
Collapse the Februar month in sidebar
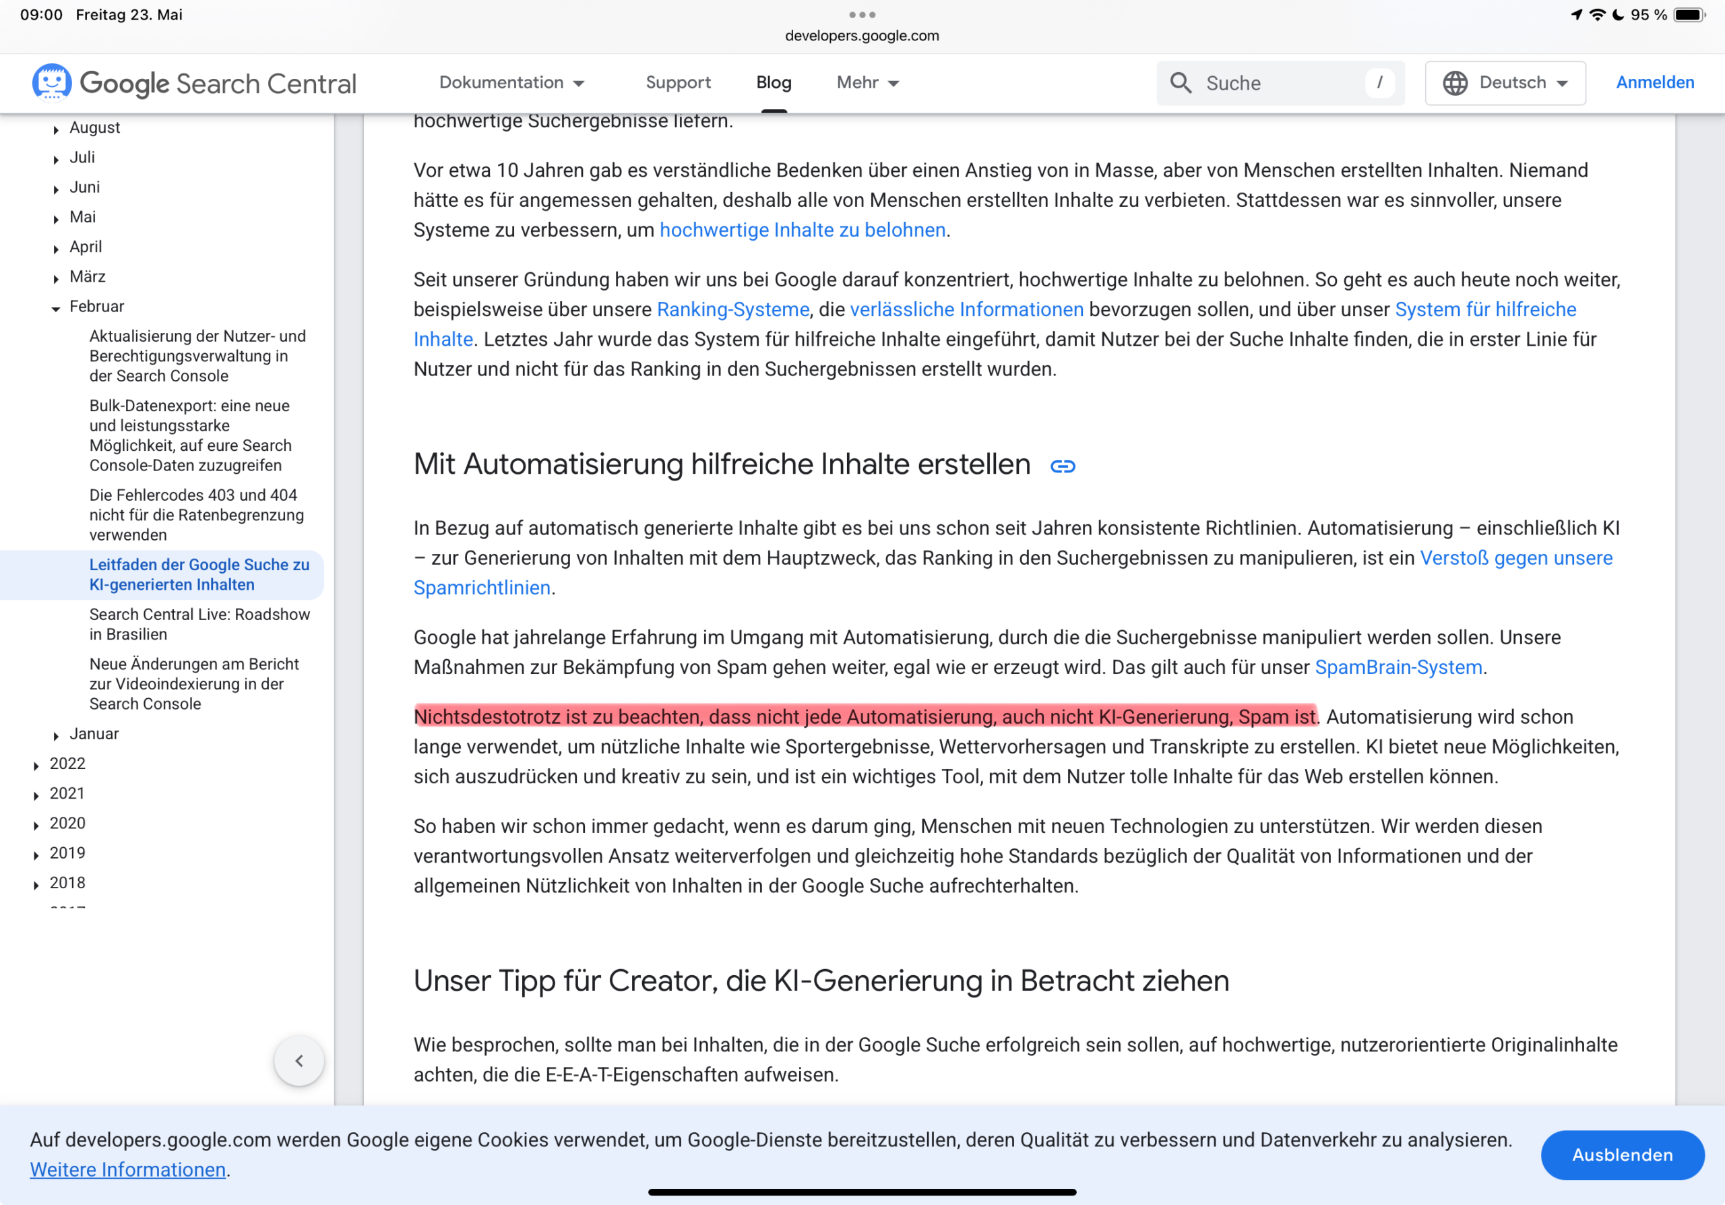click(x=56, y=308)
